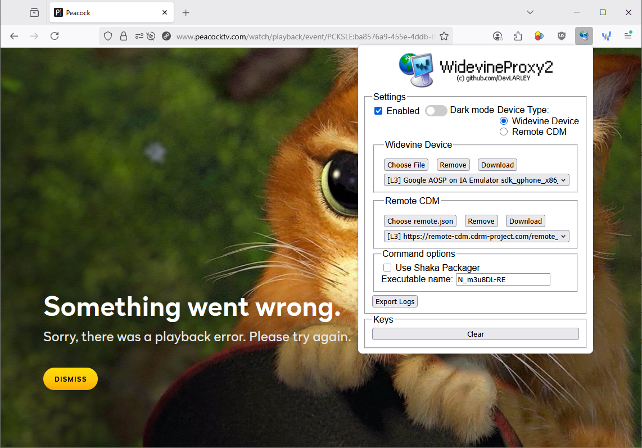Open the Firefox View icon
642x448 pixels.
[34, 13]
